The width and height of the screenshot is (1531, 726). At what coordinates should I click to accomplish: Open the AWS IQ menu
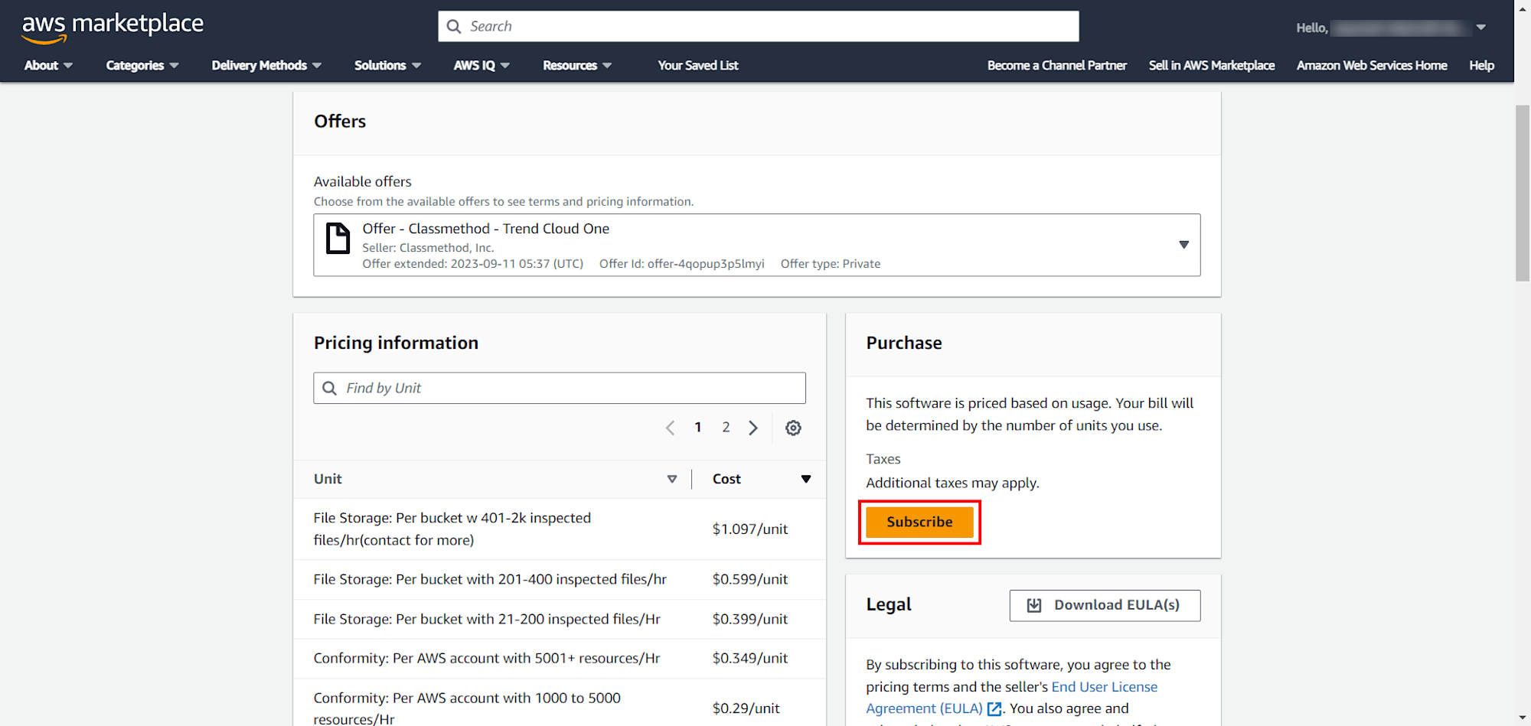tap(481, 66)
